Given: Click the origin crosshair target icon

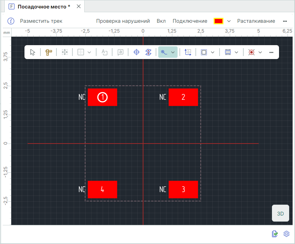Looking at the screenshot, I should click(x=136, y=52).
